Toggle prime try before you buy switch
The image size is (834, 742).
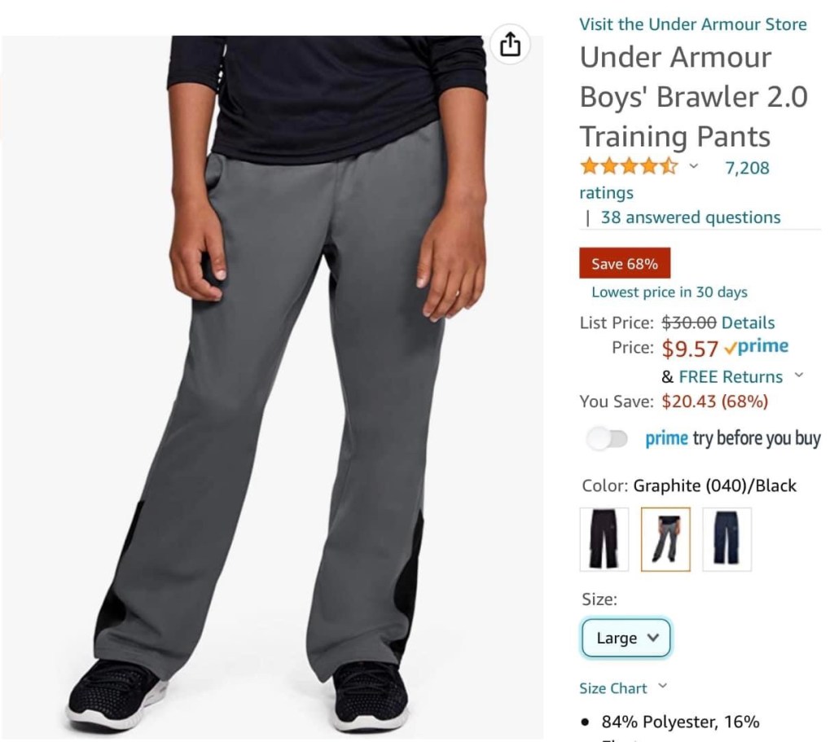click(607, 439)
